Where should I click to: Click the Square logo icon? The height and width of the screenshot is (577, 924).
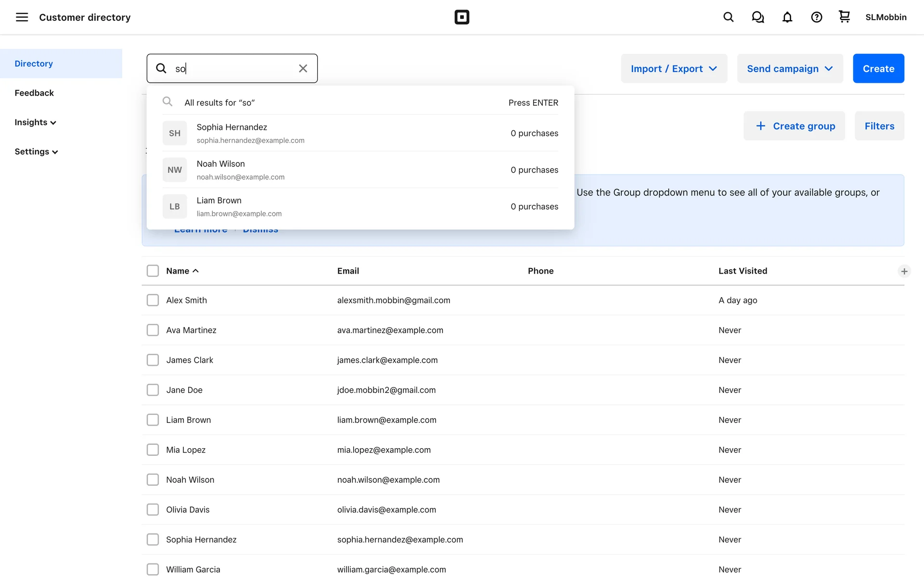(462, 17)
